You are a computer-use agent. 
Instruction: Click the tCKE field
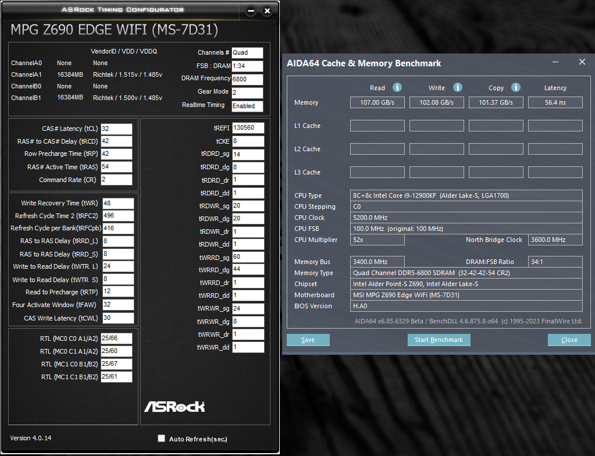coord(248,141)
